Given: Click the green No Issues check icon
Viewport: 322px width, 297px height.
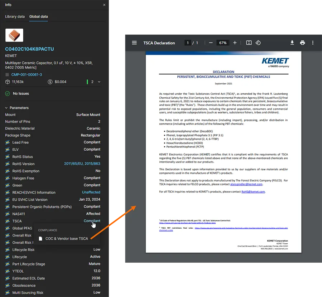Looking at the screenshot, I should (x=8, y=93).
